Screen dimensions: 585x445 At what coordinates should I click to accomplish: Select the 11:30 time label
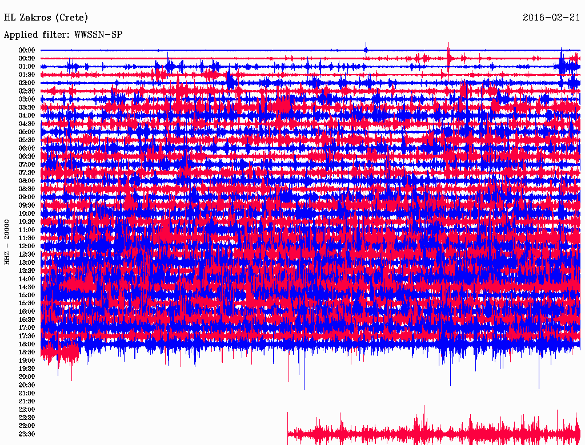point(27,238)
